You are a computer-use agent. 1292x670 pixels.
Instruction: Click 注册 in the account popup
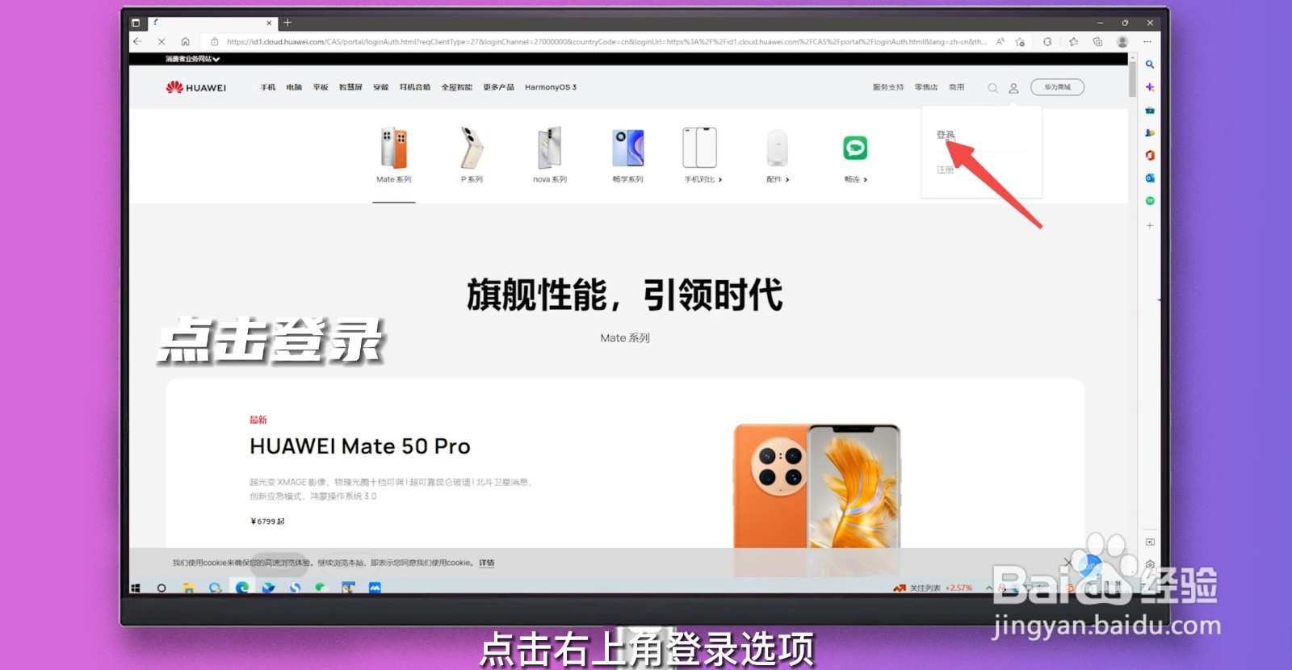(x=945, y=170)
